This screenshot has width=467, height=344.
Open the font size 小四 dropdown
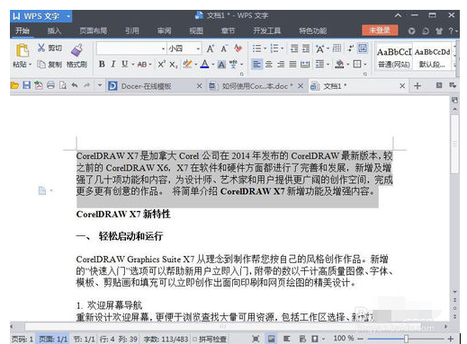pyautogui.click(x=198, y=49)
